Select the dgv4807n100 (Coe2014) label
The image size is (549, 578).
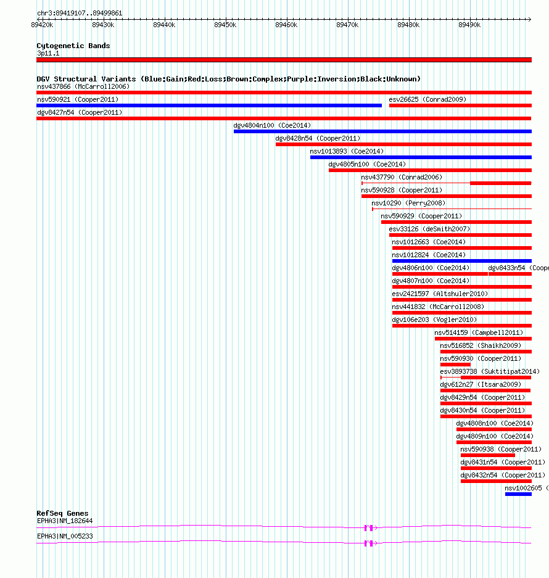coord(431,281)
